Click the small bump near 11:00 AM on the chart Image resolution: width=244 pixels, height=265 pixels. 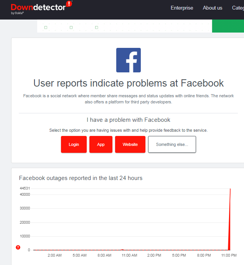coord(122,249)
